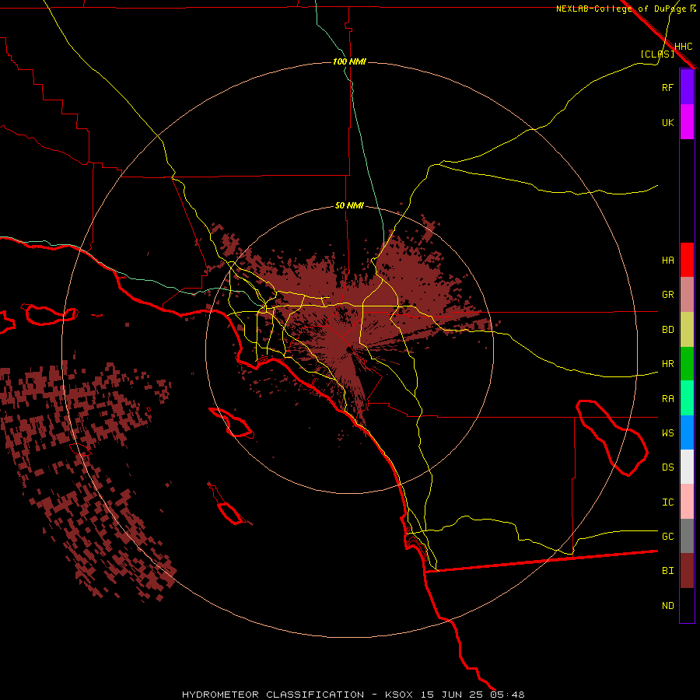
Task: Click the "50 NMI" range ring label
Action: coord(349,205)
